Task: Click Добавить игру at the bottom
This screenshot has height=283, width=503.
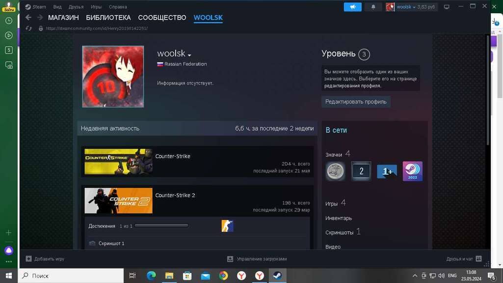Action: tap(45, 259)
